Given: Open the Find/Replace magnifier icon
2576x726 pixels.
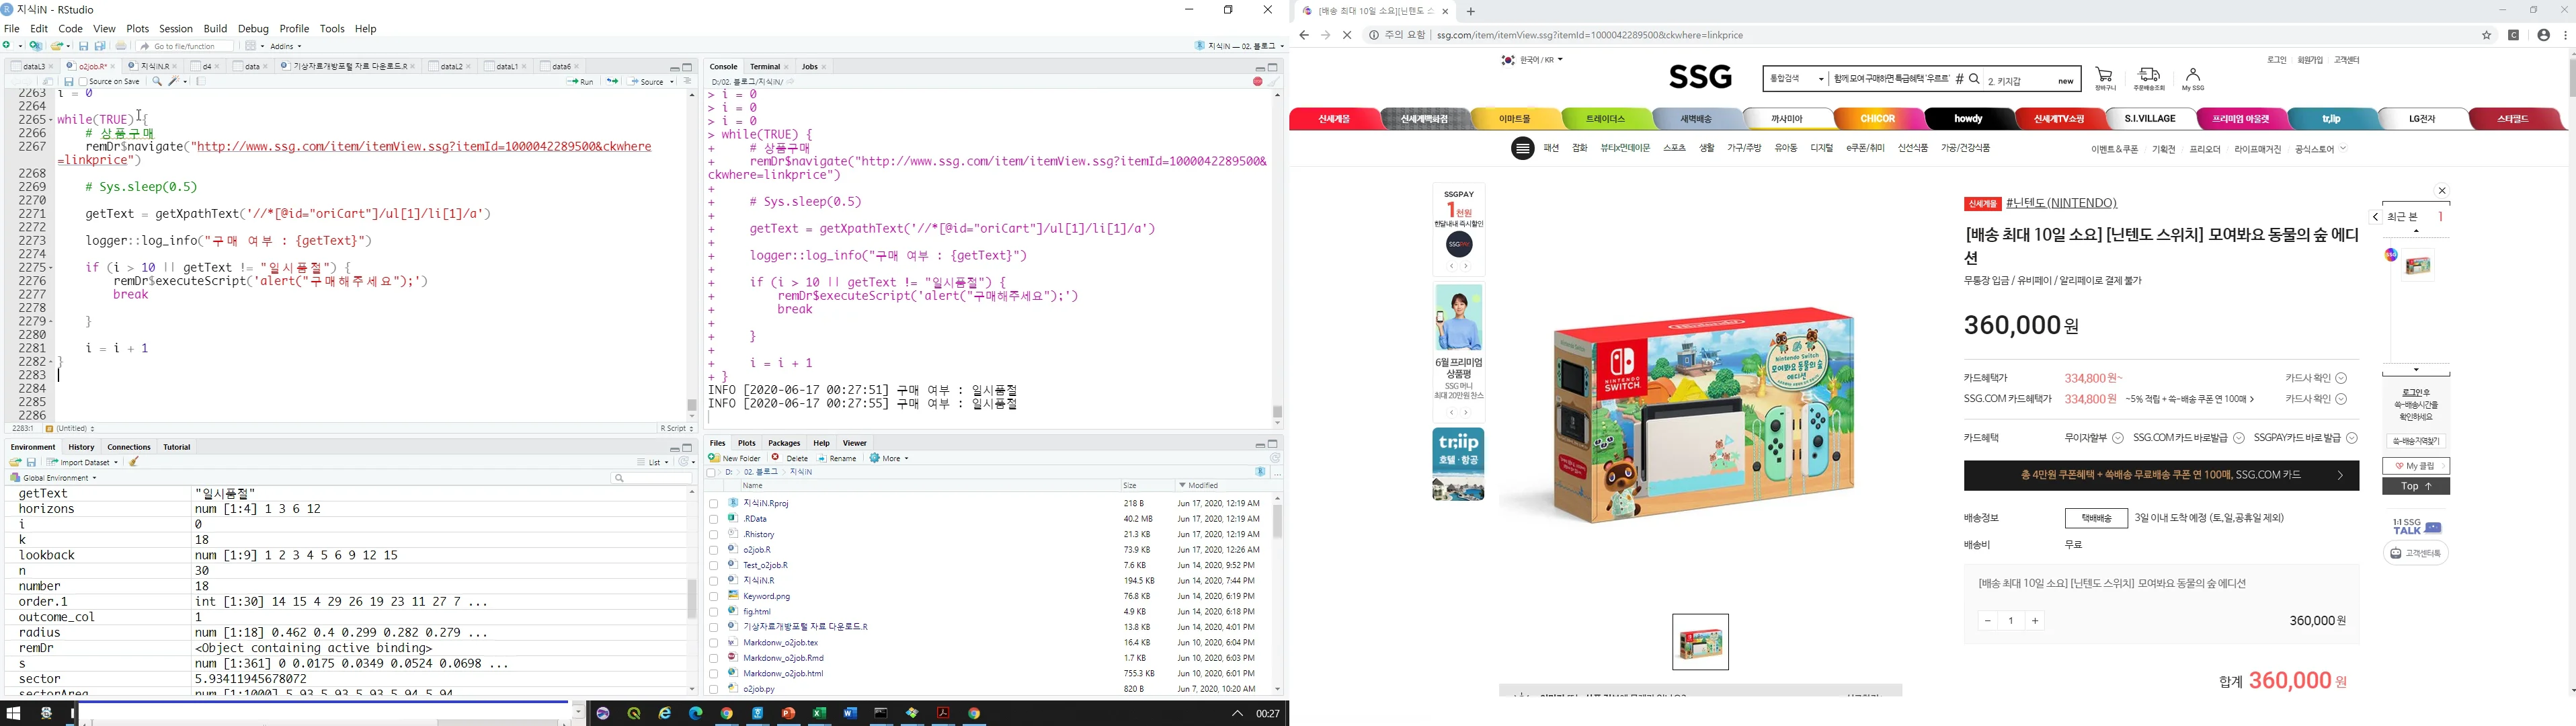Looking at the screenshot, I should pyautogui.click(x=157, y=82).
